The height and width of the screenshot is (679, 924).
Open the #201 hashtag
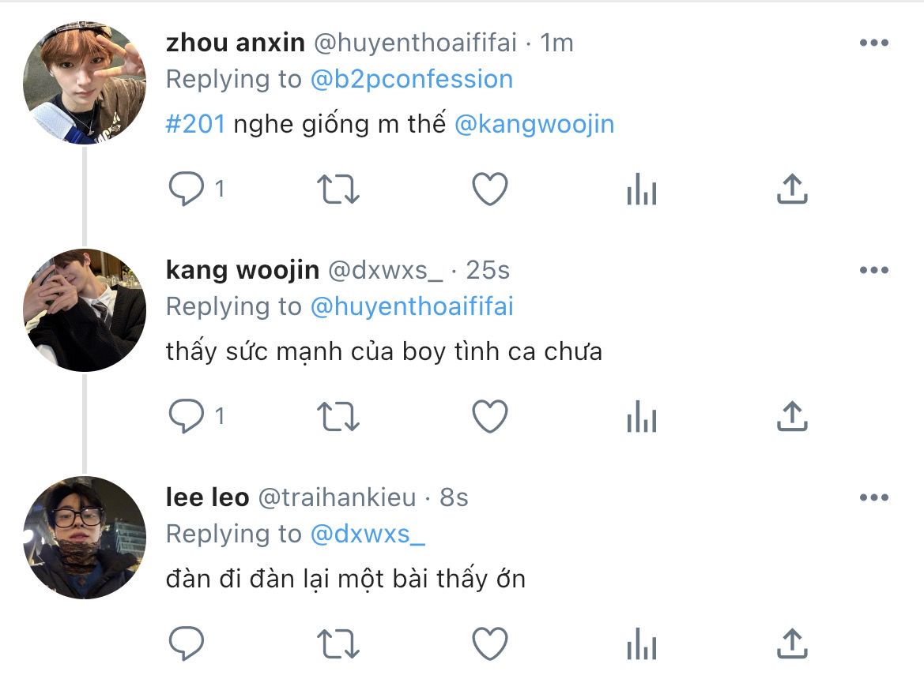pos(195,124)
